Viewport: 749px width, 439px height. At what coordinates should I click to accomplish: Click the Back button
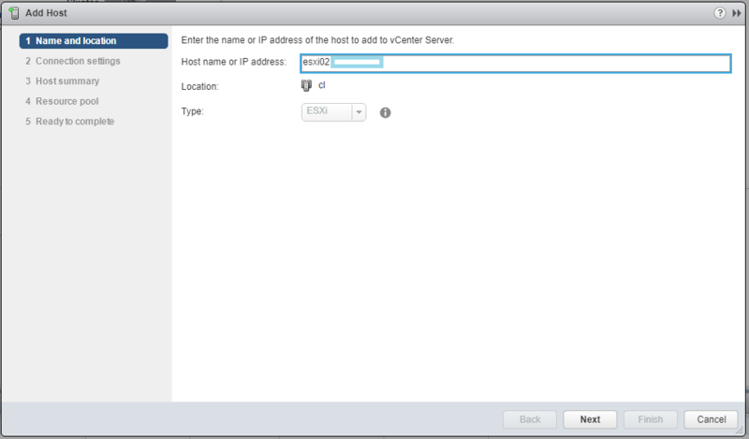click(x=530, y=419)
